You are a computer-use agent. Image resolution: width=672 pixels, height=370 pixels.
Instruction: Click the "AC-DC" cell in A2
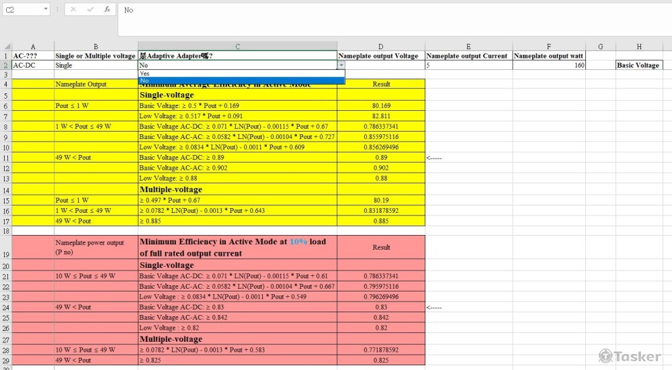tap(33, 66)
